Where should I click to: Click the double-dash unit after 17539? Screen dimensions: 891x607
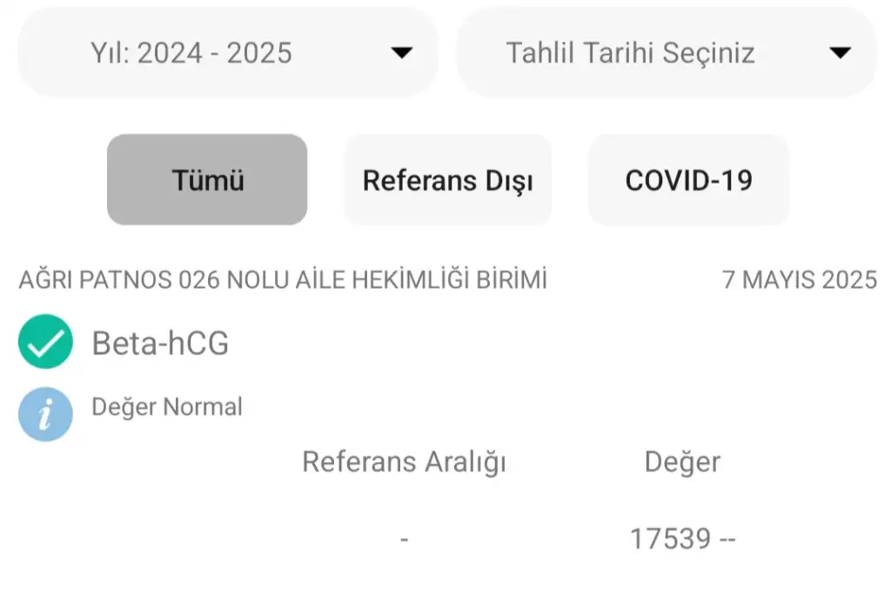(x=727, y=540)
